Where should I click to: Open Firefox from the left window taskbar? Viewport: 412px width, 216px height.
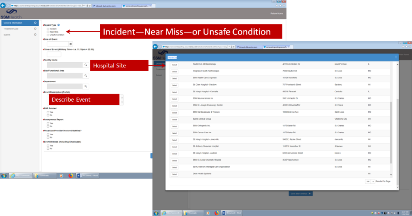(x=71, y=175)
